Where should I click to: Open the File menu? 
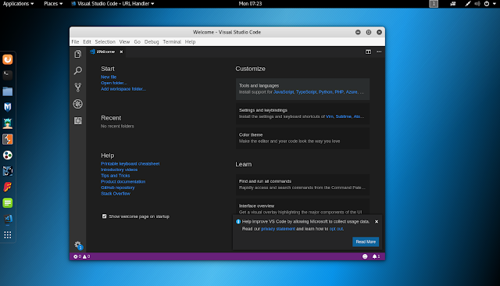[75, 41]
